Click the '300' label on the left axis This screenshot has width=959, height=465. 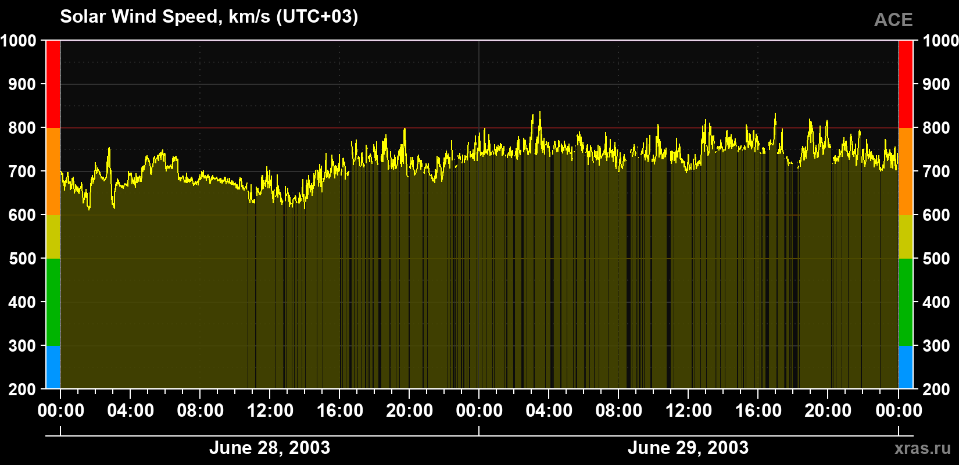[22, 346]
